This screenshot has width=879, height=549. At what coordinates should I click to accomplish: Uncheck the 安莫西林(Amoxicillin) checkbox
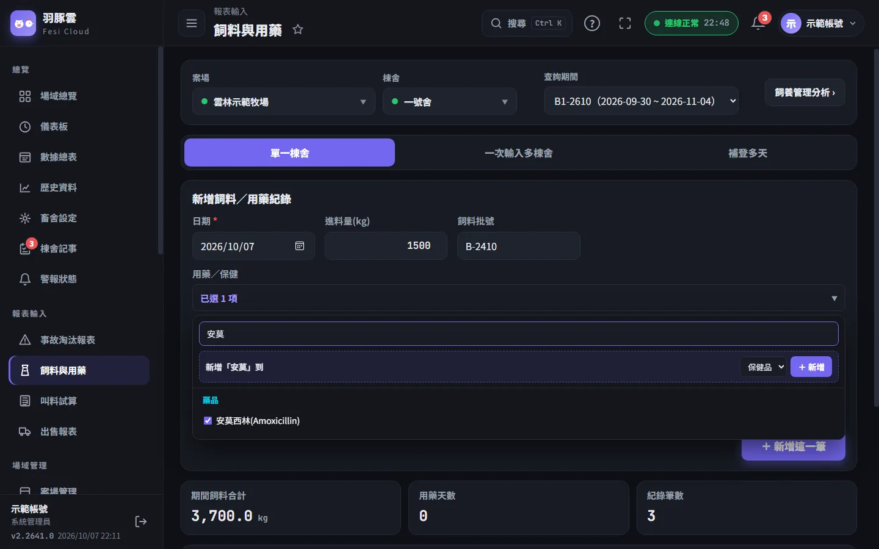[x=208, y=421]
